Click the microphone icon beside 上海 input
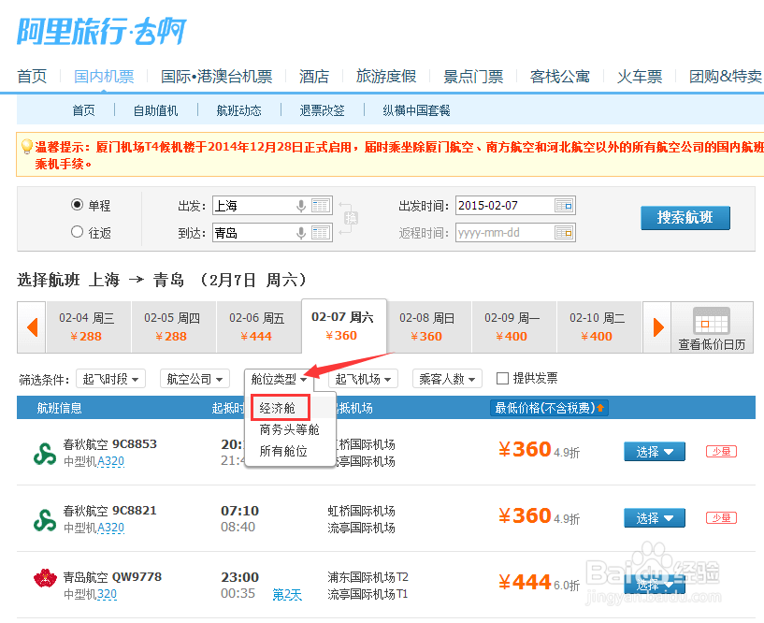This screenshot has width=764, height=623. (301, 205)
